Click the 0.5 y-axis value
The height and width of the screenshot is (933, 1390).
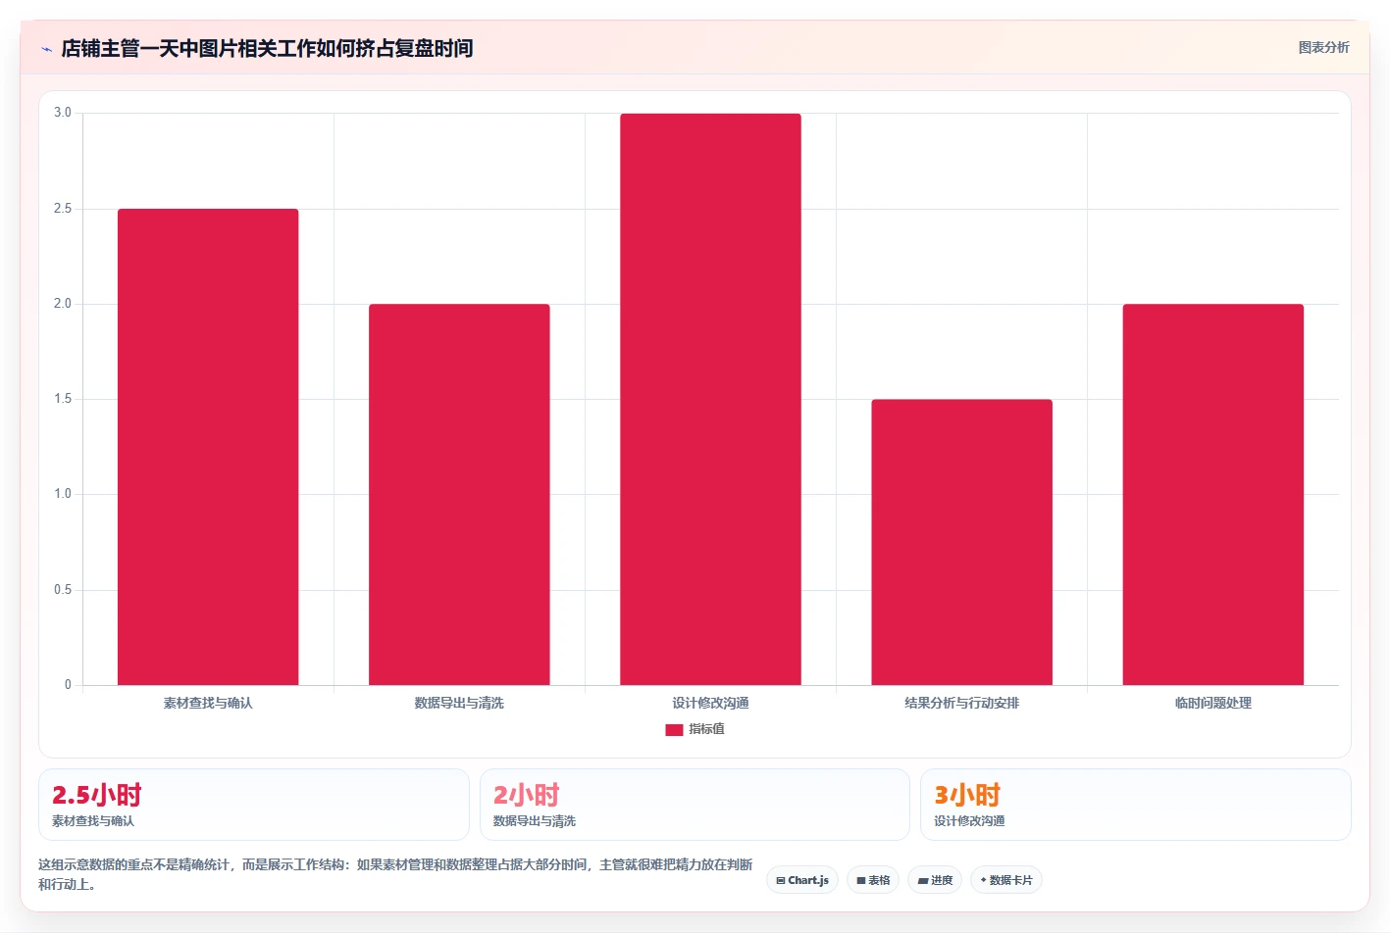(x=63, y=590)
